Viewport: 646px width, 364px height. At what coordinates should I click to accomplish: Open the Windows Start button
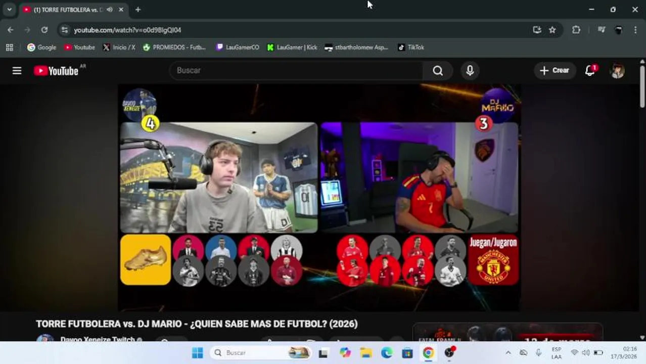pos(198,353)
